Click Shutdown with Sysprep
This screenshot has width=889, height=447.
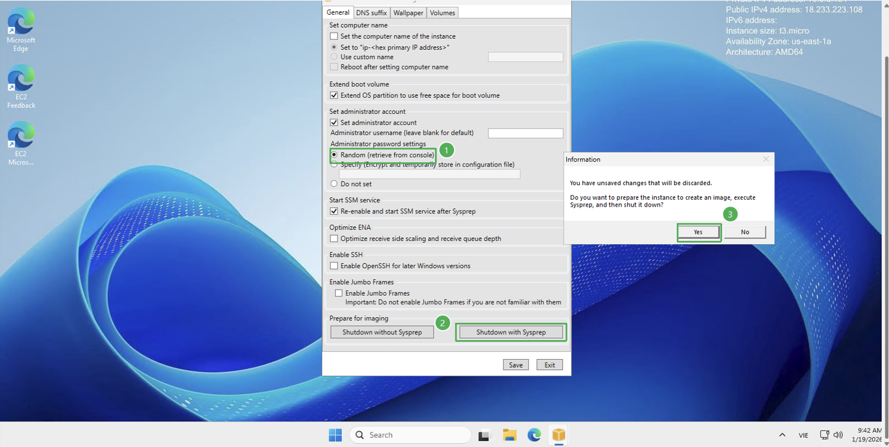click(511, 331)
